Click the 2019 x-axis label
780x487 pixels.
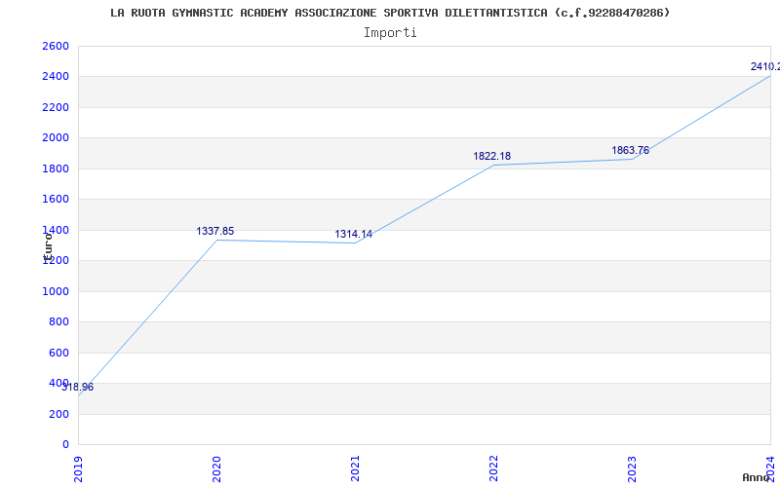click(78, 468)
